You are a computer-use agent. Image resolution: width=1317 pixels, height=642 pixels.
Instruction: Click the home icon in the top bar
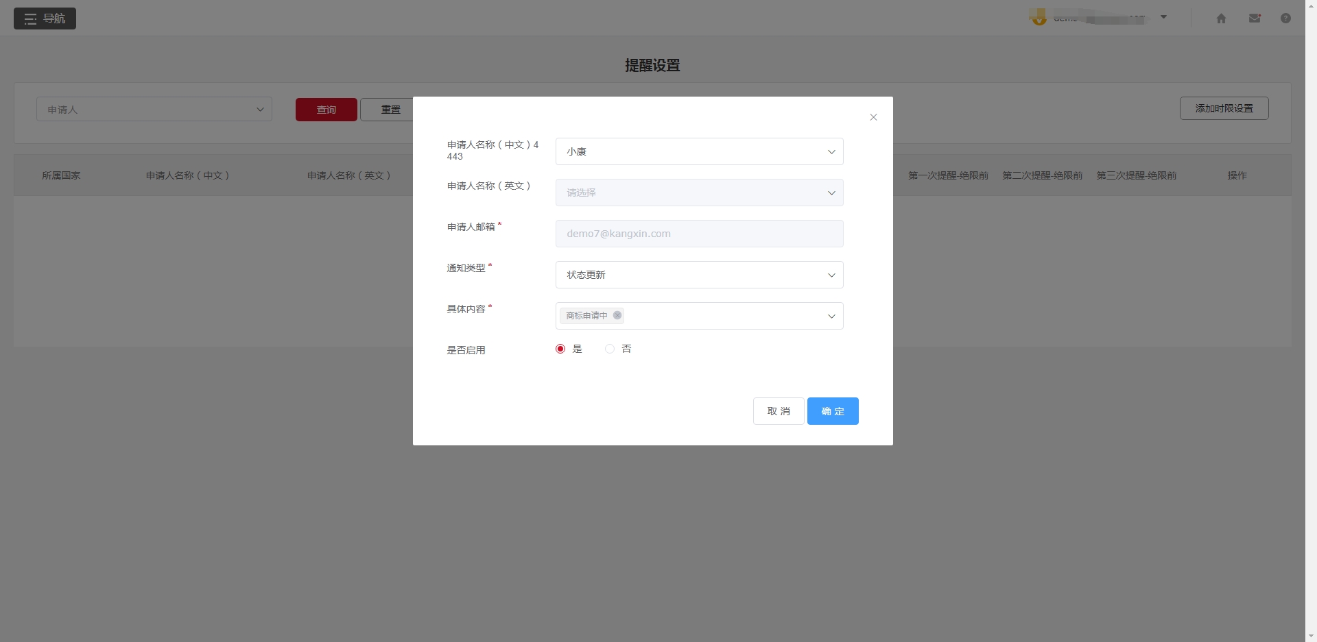[x=1221, y=18]
